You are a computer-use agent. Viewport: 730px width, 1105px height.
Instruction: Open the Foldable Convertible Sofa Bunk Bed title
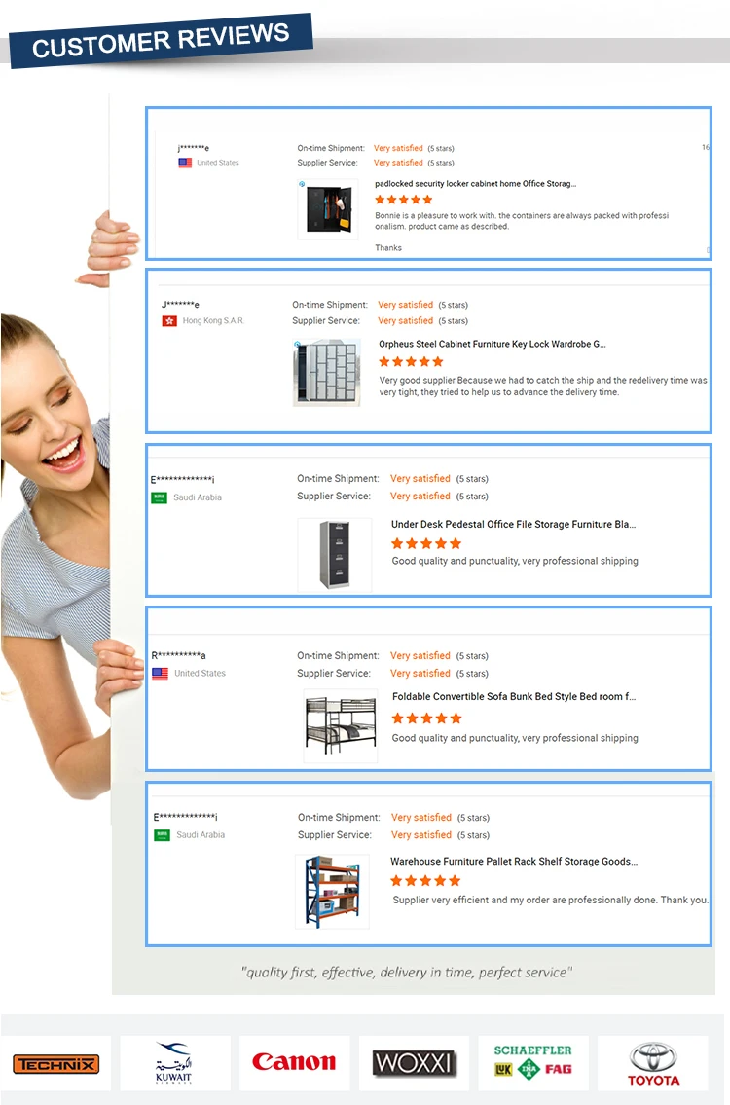(514, 696)
